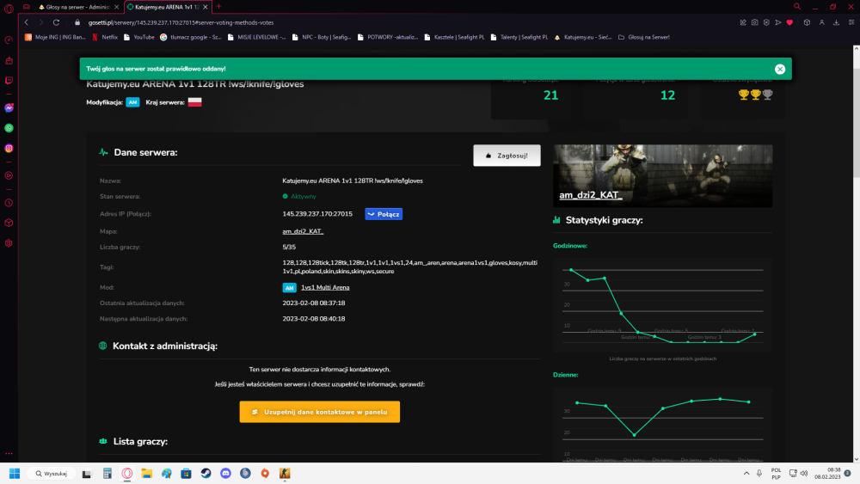Open the volume speaker tray icon
Image resolution: width=860 pixels, height=484 pixels.
(x=804, y=473)
